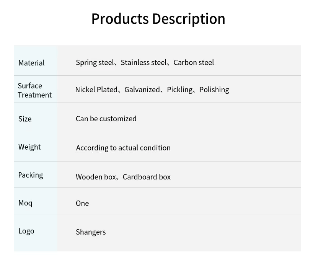Select According to actual condition text
The height and width of the screenshot is (256, 313).
pyautogui.click(x=123, y=148)
